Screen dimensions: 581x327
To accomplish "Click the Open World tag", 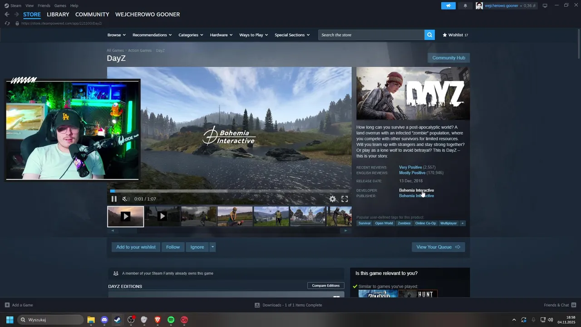I will pyautogui.click(x=384, y=223).
